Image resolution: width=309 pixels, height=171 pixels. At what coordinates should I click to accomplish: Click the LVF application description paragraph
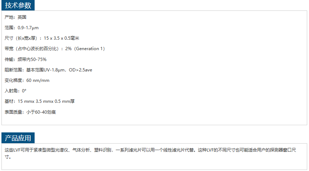pos(150,153)
